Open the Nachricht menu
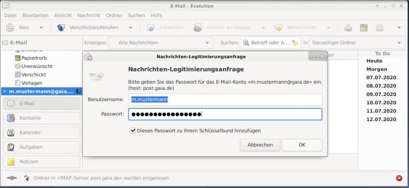 (x=88, y=15)
